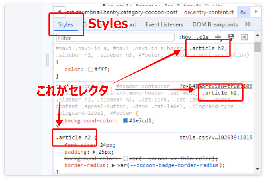Switch to the Styles tab

tap(66, 24)
